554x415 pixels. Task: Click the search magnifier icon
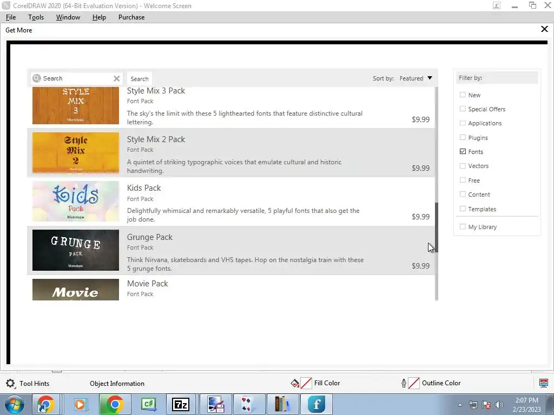click(37, 78)
